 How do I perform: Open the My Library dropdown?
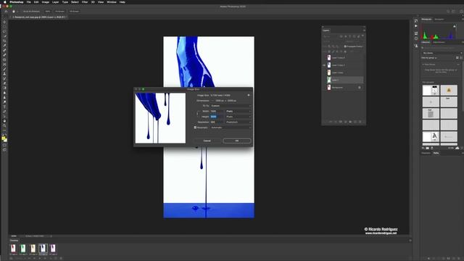click(442, 53)
